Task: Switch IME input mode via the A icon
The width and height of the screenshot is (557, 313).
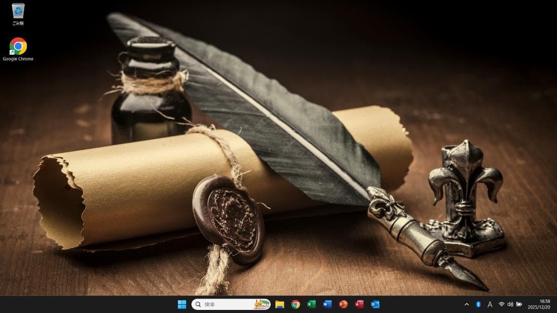Action: 490,304
